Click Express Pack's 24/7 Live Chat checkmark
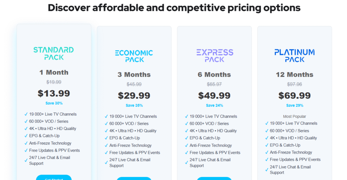This screenshot has width=347, height=180. point(186,163)
